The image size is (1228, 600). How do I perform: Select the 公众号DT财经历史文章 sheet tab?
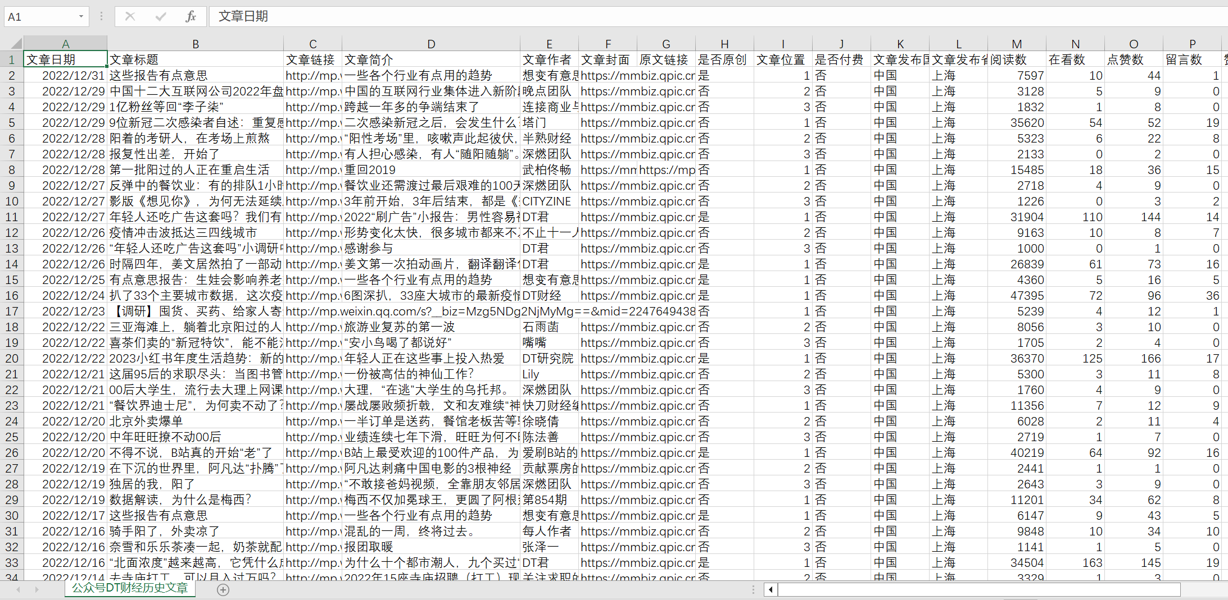pyautogui.click(x=130, y=588)
